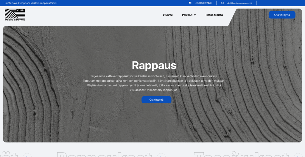Click the envelope email icon
The width and height of the screenshot is (305, 157).
[222, 3]
